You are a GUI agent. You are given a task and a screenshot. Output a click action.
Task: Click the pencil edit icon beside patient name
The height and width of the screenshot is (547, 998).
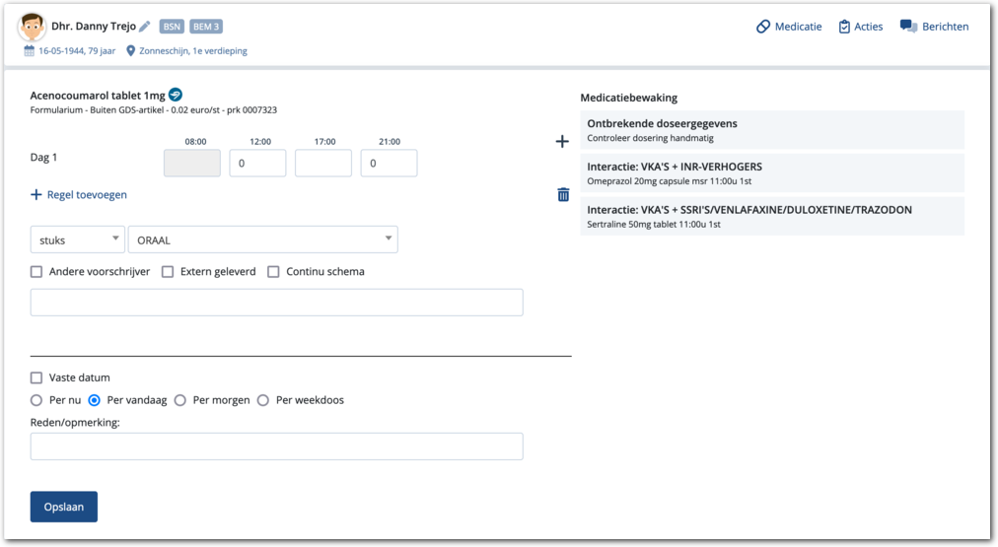(145, 27)
